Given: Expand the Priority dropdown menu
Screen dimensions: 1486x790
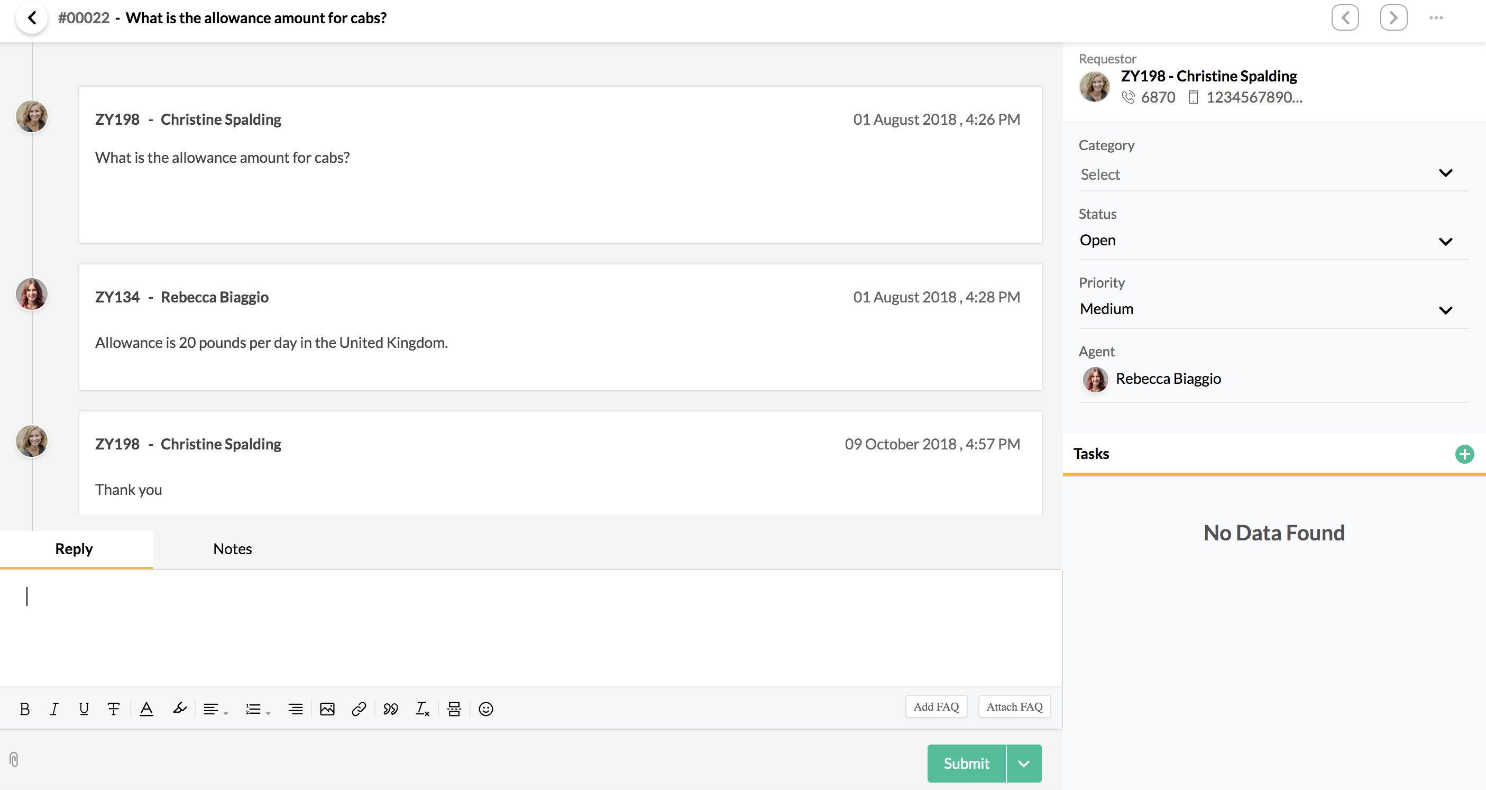Looking at the screenshot, I should coord(1445,308).
